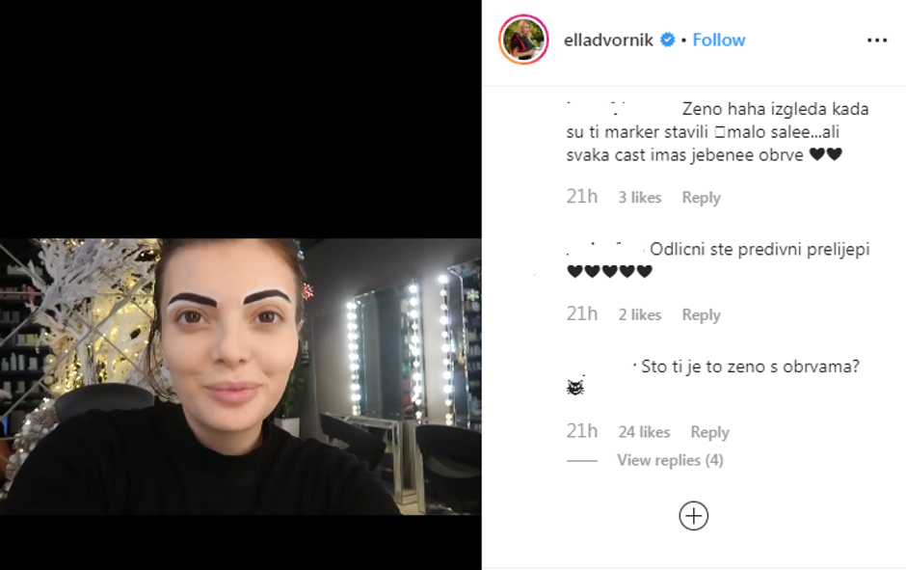View the 24 likes on the third comment
The image size is (906, 570).
pos(644,432)
